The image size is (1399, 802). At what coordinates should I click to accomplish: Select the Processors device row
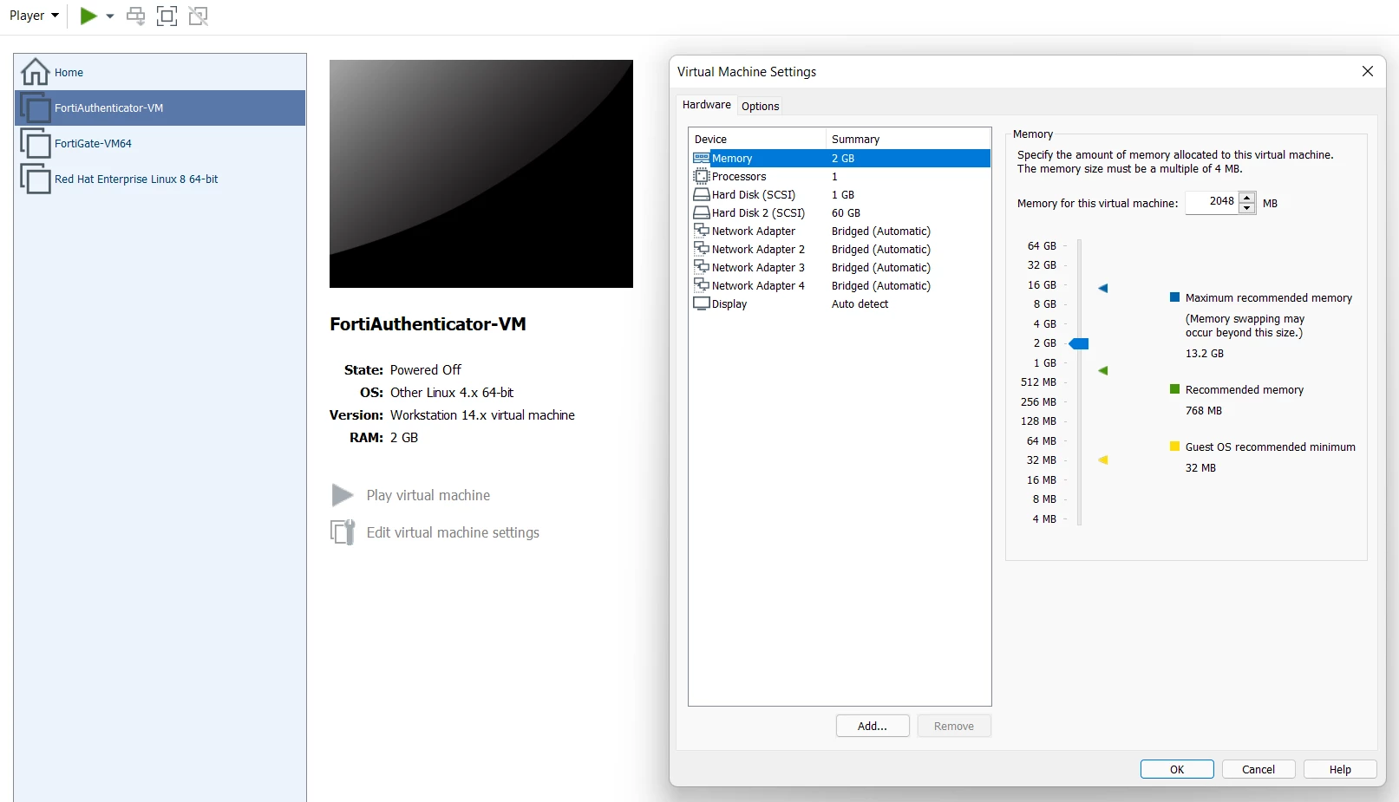click(840, 177)
